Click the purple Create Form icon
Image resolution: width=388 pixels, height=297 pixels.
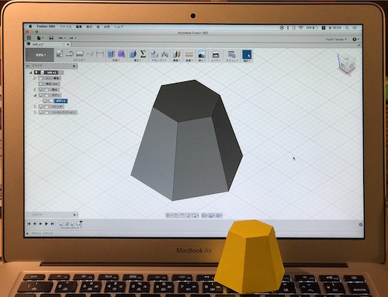(x=121, y=54)
